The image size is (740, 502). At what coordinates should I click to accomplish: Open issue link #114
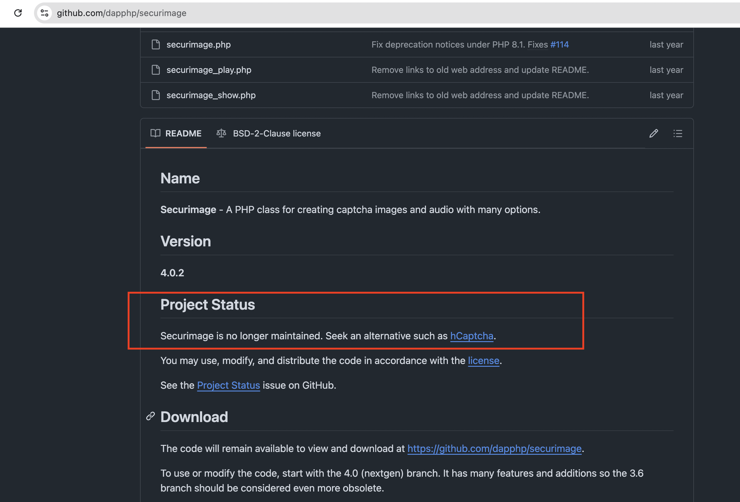click(x=559, y=44)
